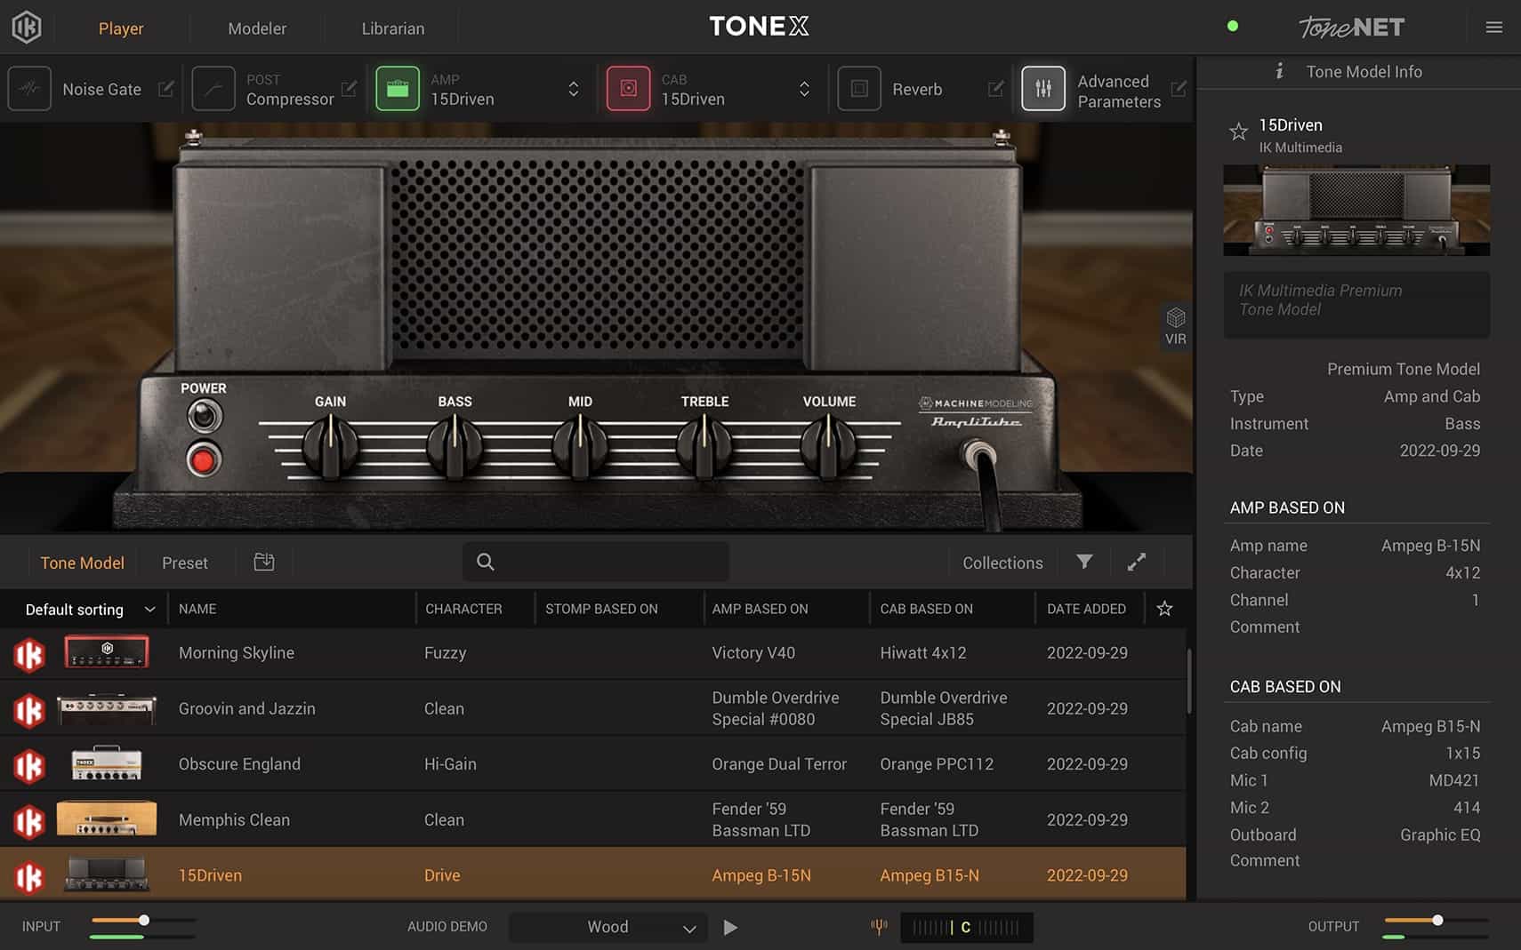The width and height of the screenshot is (1521, 950).
Task: Open the hamburger menu
Action: (x=1494, y=28)
